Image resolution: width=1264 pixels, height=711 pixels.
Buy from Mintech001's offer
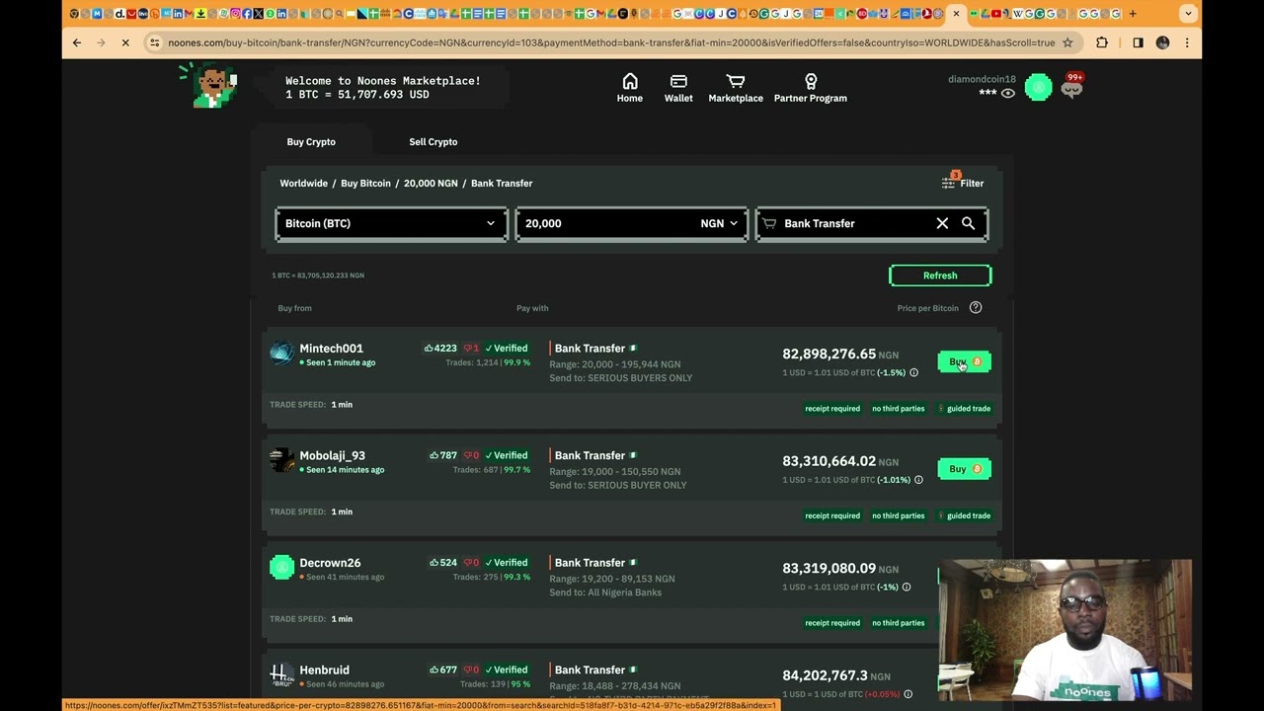pyautogui.click(x=964, y=361)
